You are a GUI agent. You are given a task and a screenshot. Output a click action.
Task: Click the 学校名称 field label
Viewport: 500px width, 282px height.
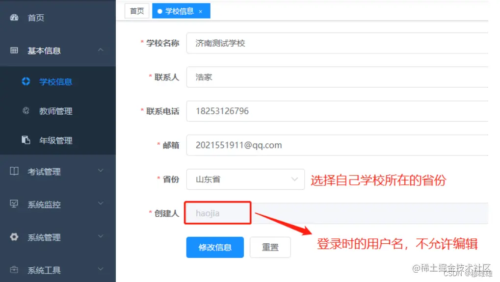click(x=162, y=43)
